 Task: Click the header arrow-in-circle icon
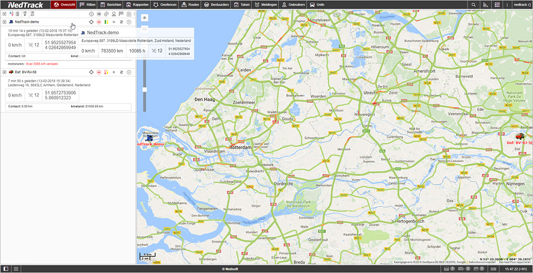[99, 14]
